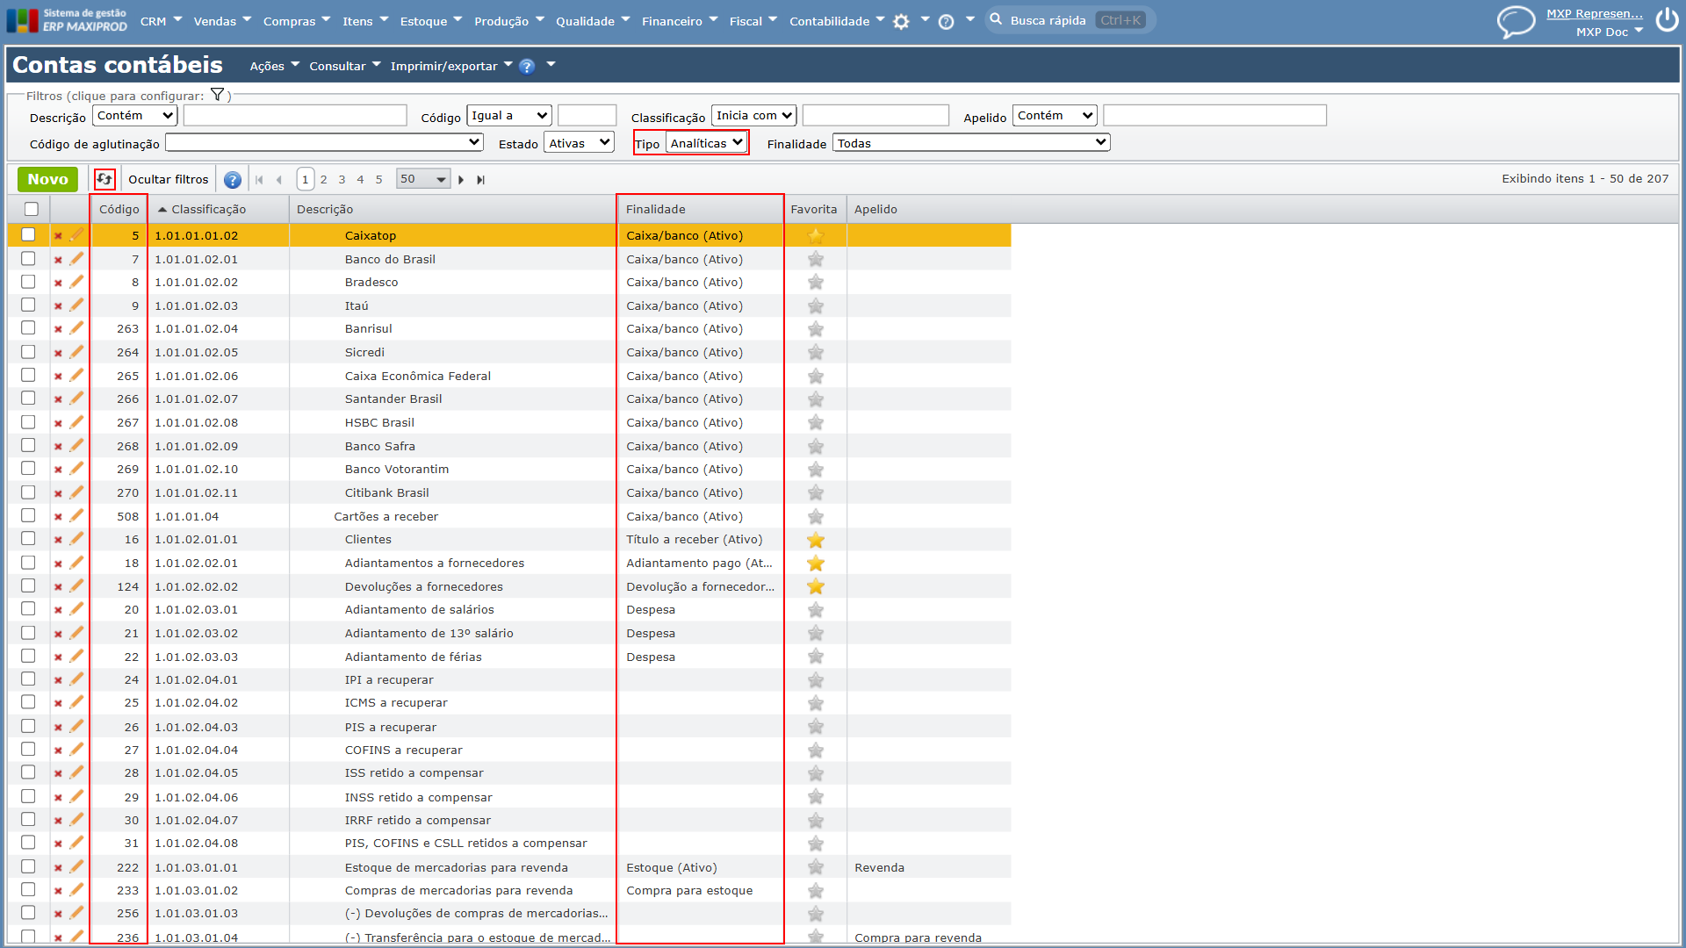
Task: Click the help icon in Contas contábeis header
Action: [527, 67]
